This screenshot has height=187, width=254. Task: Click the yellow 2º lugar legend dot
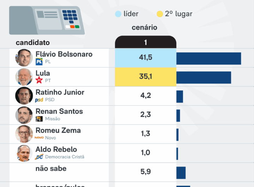[x=160, y=14]
